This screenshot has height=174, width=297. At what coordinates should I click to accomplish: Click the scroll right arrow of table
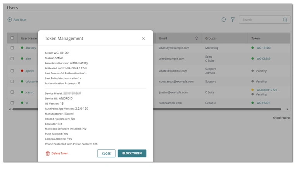point(287,109)
